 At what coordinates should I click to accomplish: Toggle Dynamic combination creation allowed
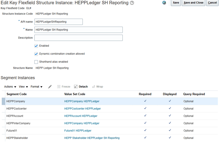pos(36,54)
